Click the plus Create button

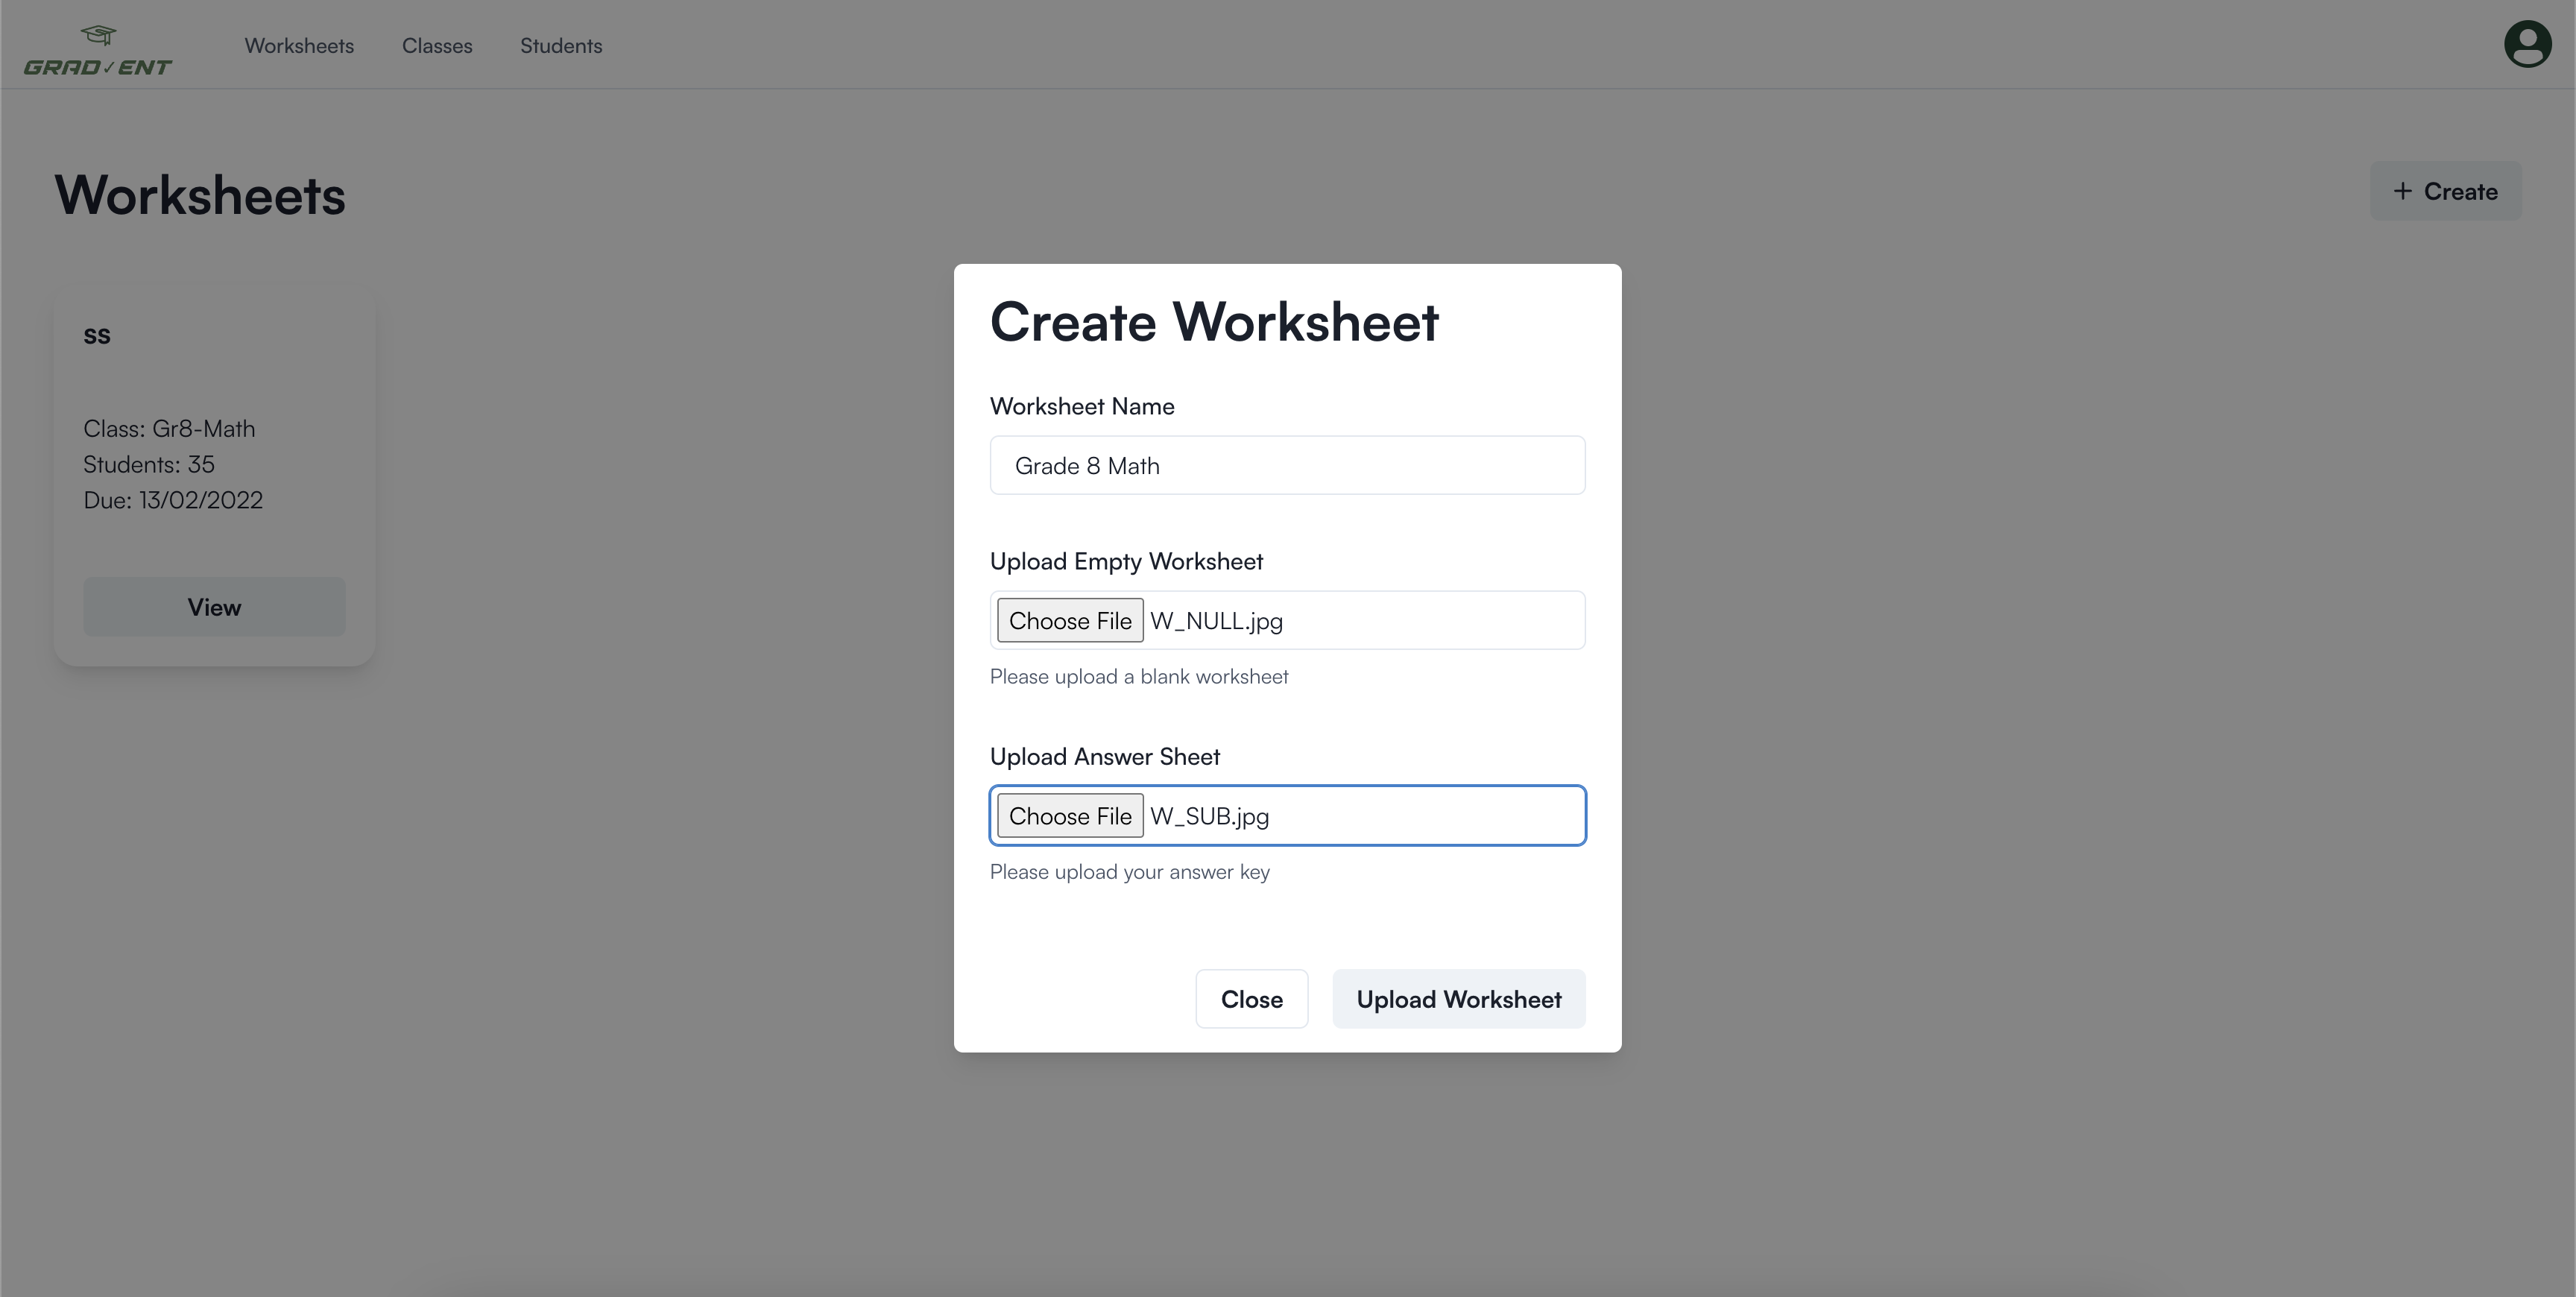pos(2445,191)
